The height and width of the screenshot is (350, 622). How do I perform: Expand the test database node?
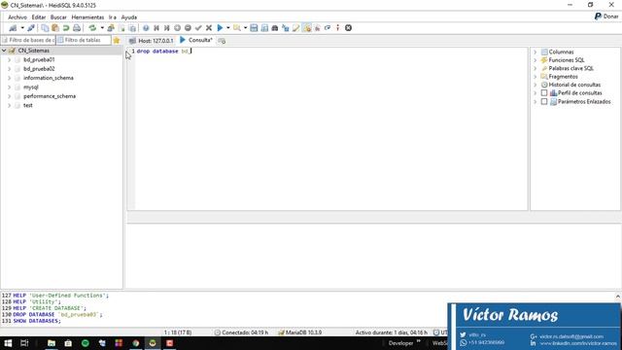tap(10, 105)
